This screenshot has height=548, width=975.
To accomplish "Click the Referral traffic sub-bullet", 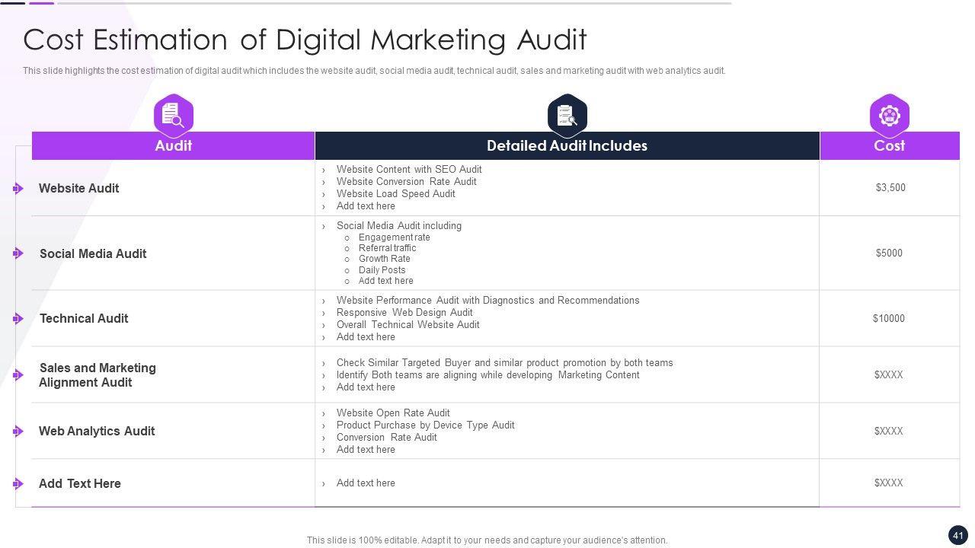I will point(387,248).
